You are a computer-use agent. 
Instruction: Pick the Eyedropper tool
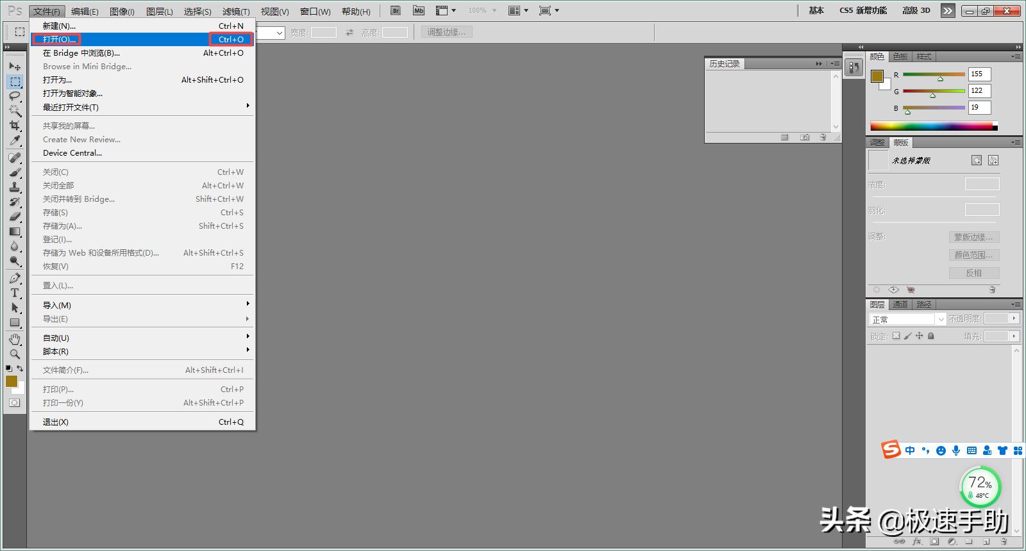15,141
